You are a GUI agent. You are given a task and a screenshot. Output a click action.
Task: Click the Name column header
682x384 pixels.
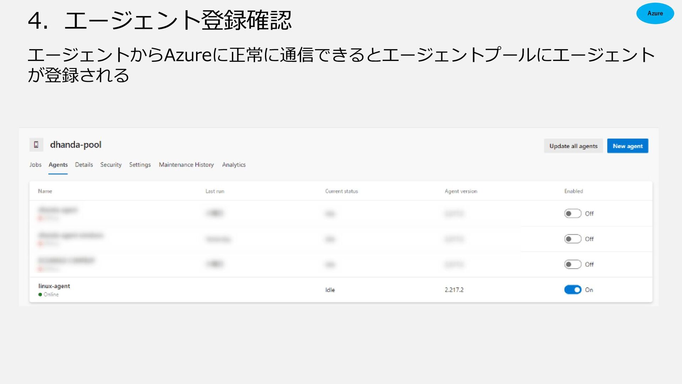(45, 191)
